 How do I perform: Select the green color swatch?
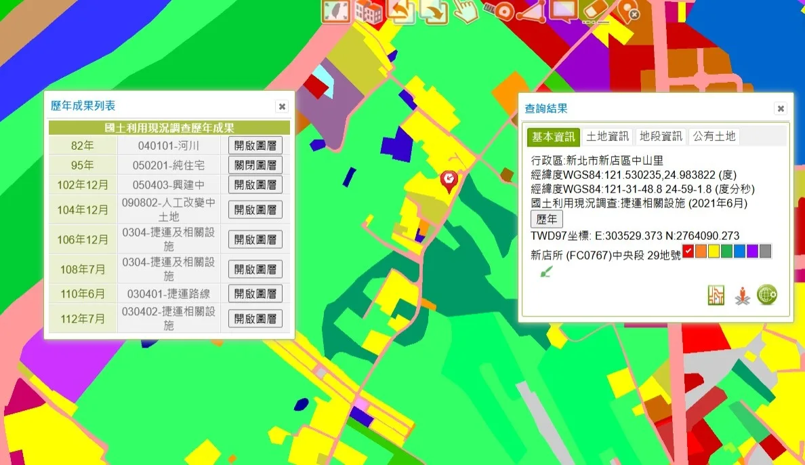click(726, 251)
